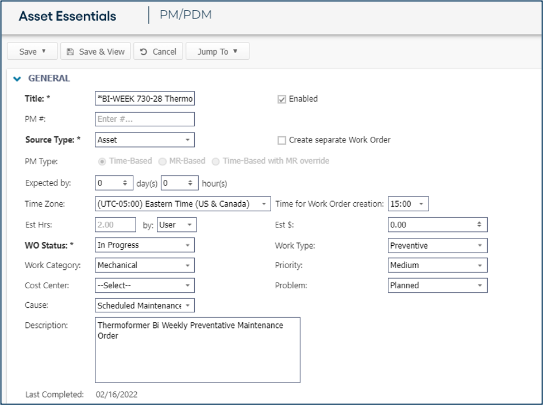
Task: Click the GENERAL section heading
Action: 49,78
